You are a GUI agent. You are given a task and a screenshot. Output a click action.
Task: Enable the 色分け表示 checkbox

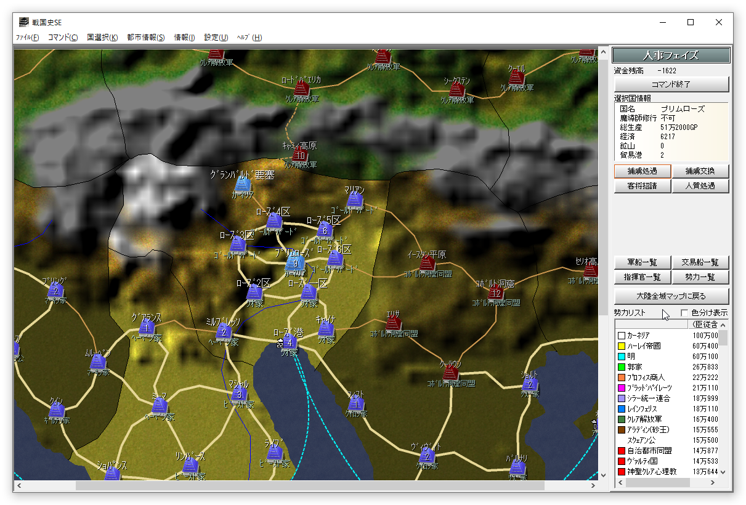684,313
